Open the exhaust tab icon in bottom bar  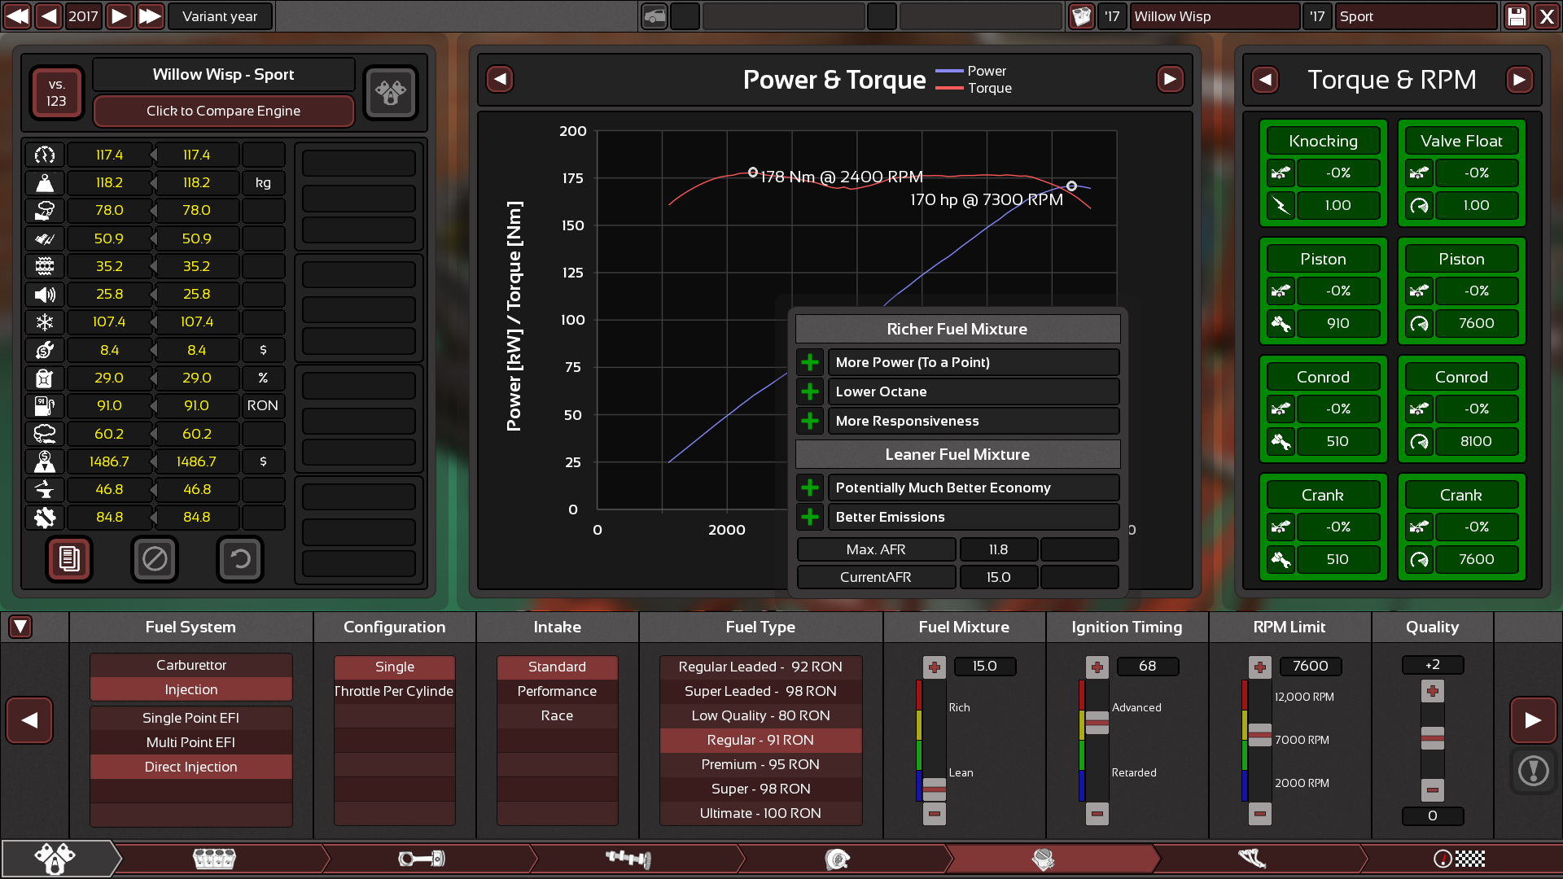[1252, 859]
